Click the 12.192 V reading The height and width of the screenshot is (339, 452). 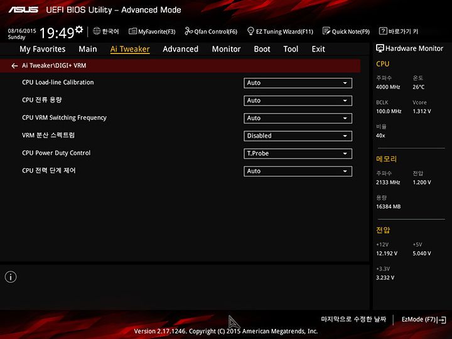[387, 254]
